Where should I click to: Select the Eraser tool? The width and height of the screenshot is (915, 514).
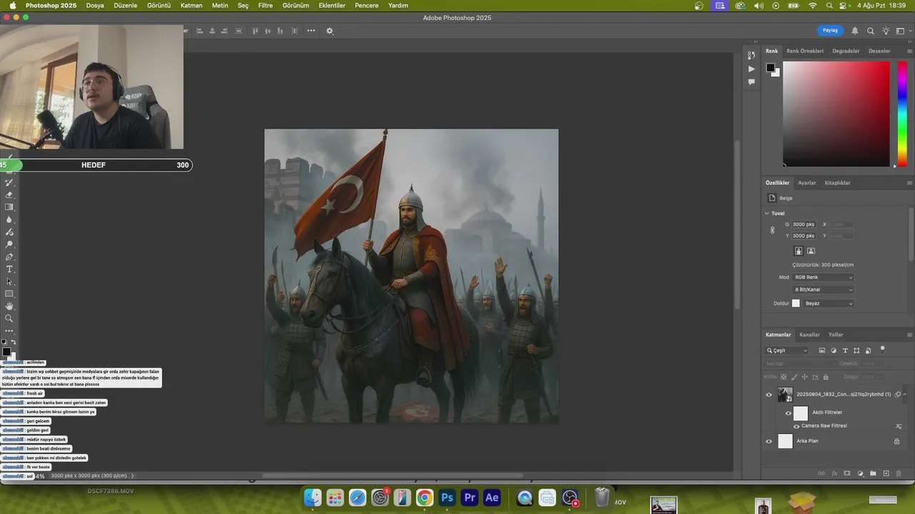pos(9,195)
